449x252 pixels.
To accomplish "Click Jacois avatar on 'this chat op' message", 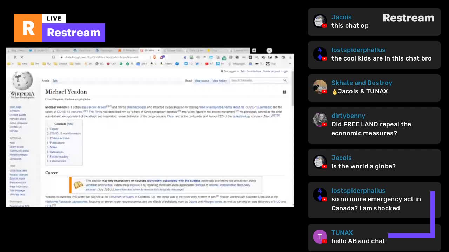I will point(320,21).
